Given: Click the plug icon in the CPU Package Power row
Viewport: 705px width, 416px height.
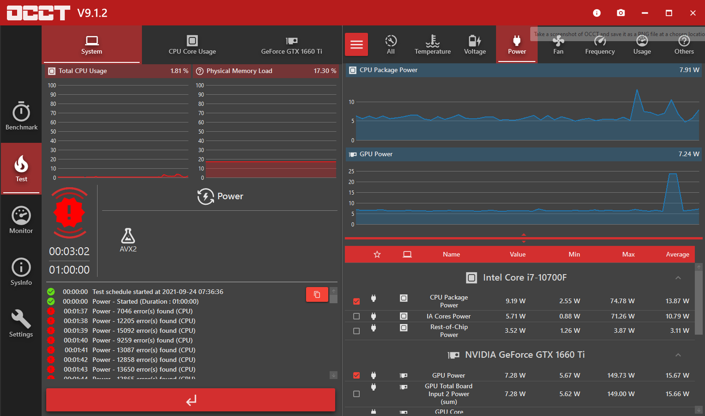Looking at the screenshot, I should click(374, 298).
